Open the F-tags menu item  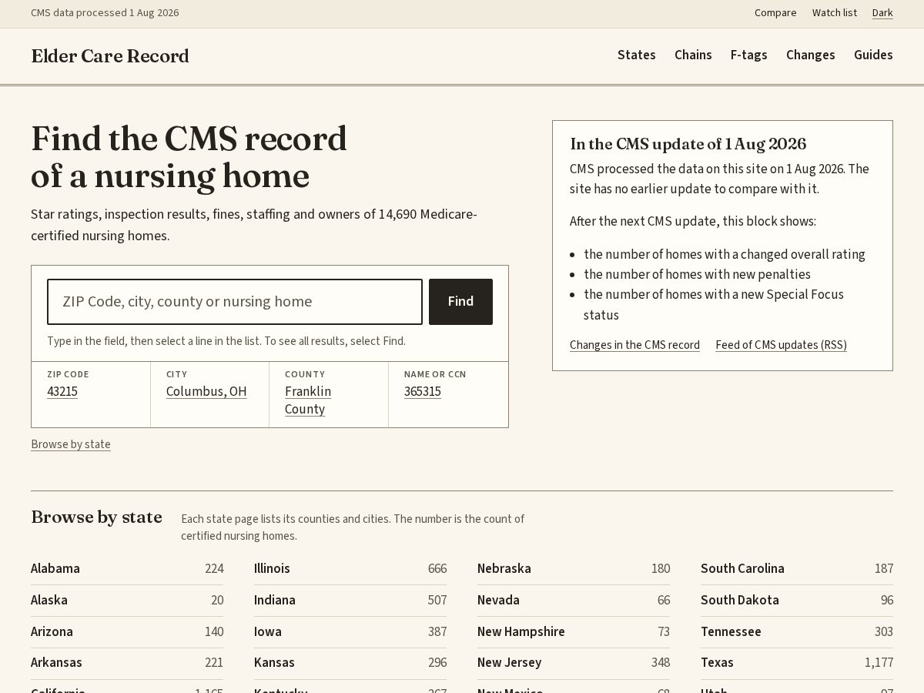[749, 55]
